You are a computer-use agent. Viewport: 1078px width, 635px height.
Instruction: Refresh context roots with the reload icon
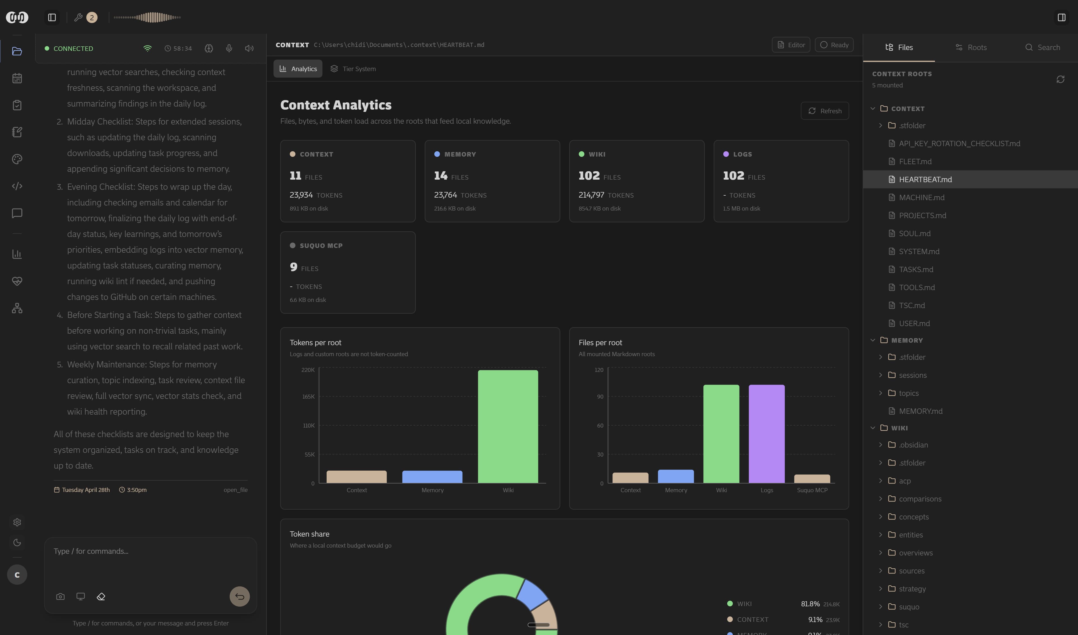1061,79
